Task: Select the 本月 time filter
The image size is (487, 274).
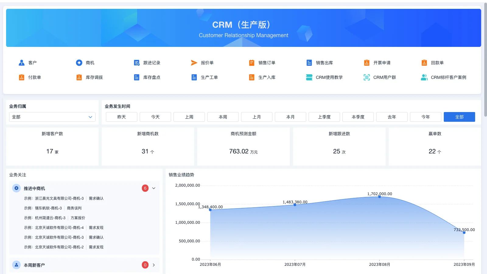Action: [290, 117]
